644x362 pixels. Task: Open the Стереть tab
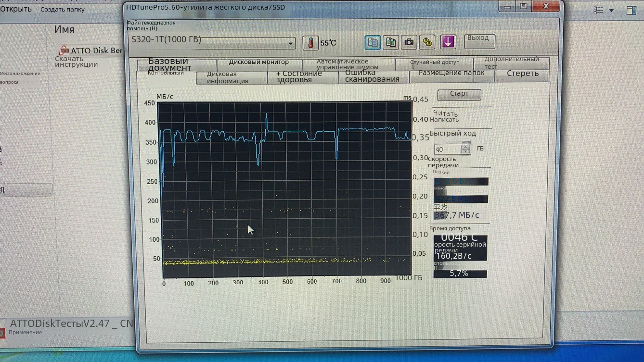[x=522, y=74]
